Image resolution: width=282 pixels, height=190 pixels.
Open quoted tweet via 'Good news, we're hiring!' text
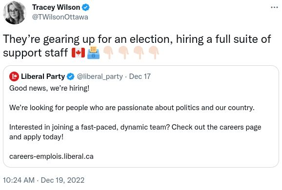(x=49, y=88)
